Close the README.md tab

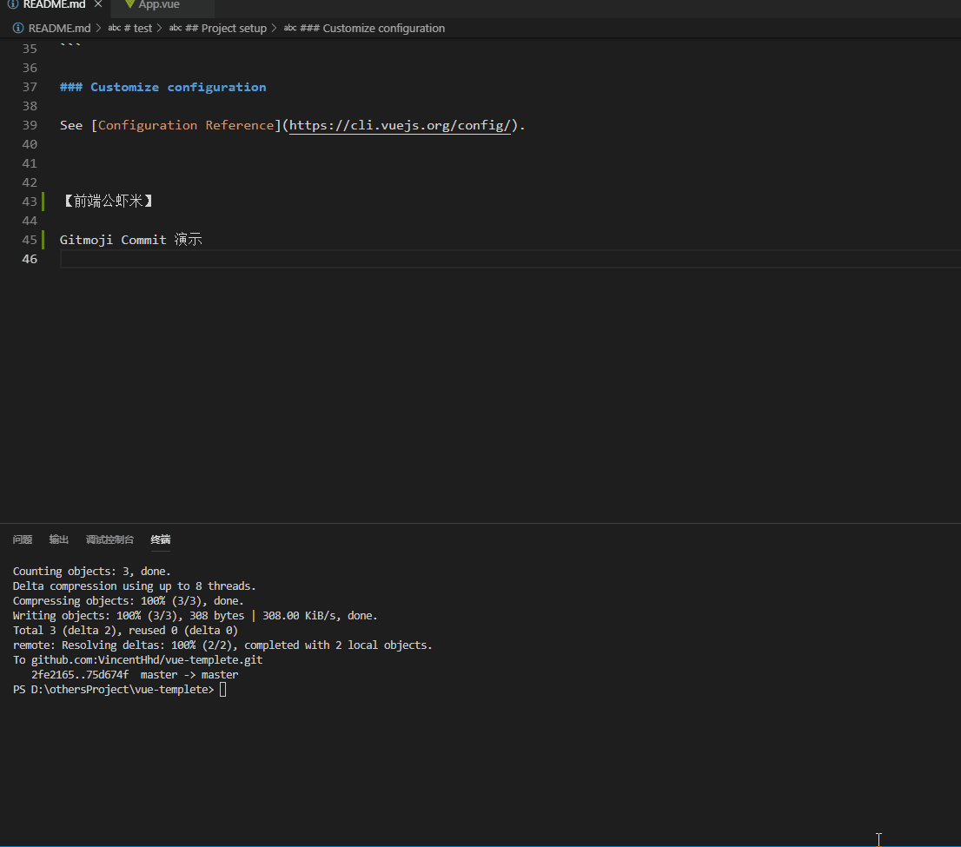coord(98,4)
